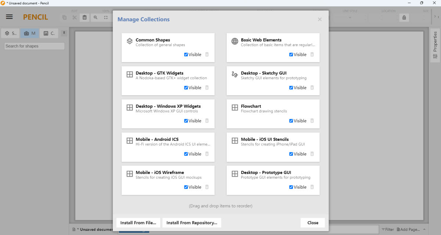
Task: Open the Properties side panel tab
Action: tap(435, 45)
